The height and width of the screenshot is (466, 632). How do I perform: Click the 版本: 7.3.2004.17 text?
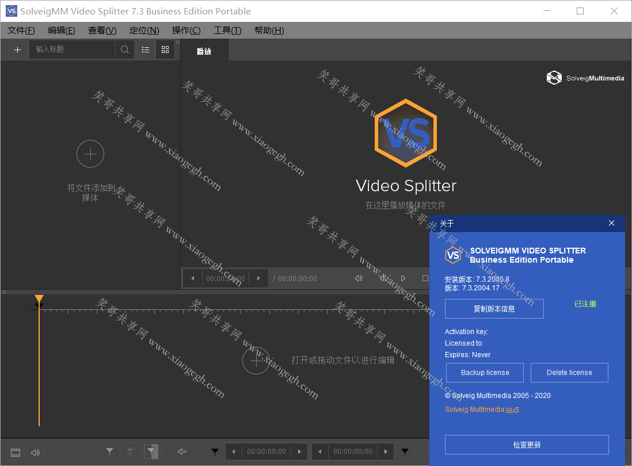pos(472,288)
